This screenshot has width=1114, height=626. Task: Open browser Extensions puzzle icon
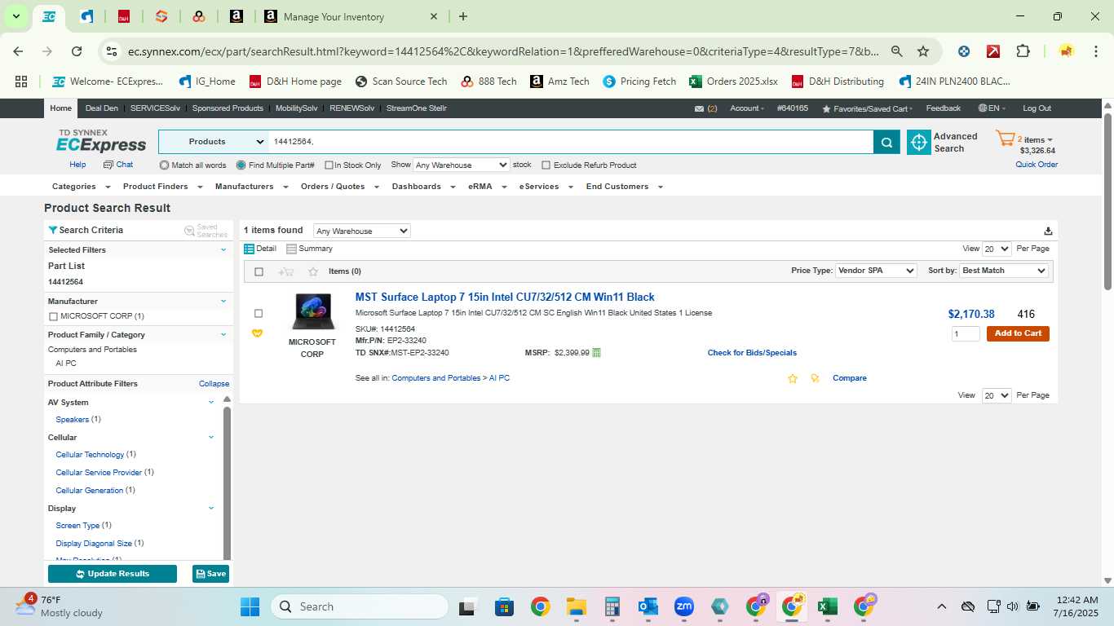click(x=1023, y=51)
